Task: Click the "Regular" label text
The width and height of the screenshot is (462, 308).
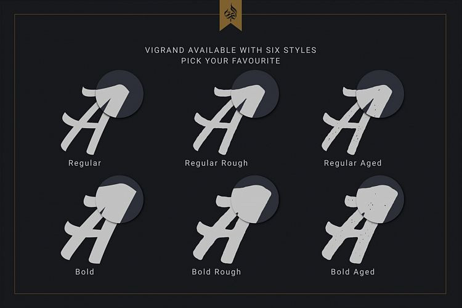Action: click(85, 163)
